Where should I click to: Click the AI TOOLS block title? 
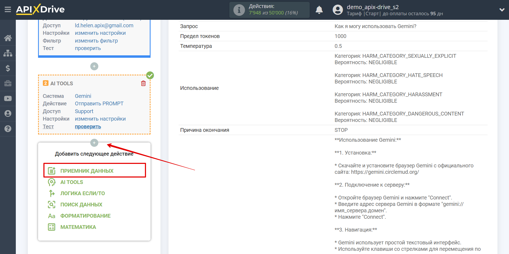(x=62, y=83)
